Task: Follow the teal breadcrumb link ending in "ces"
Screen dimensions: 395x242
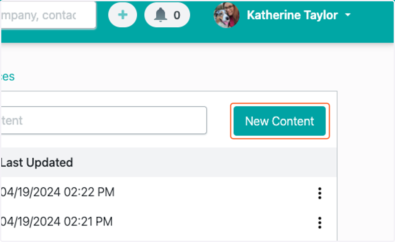Action: (8, 76)
